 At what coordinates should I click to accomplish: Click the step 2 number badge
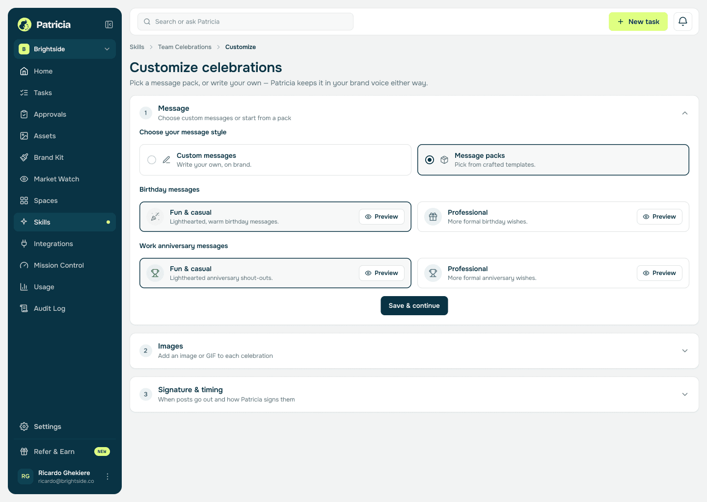(x=146, y=351)
